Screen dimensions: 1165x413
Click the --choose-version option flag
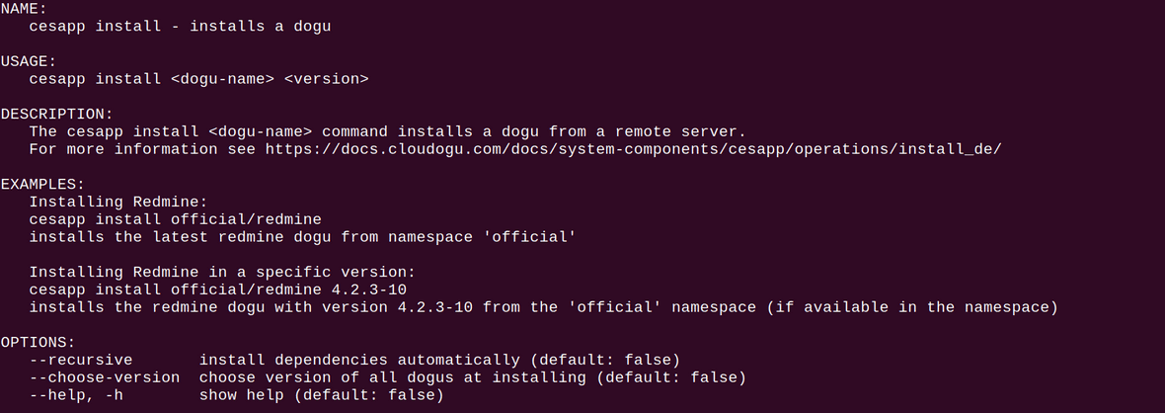pos(105,377)
